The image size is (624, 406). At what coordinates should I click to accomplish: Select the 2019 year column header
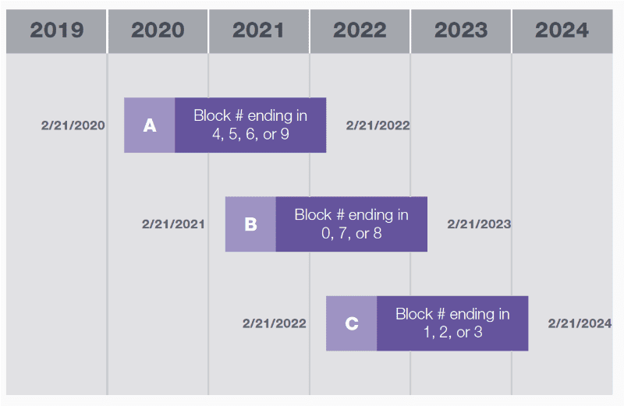tap(56, 31)
